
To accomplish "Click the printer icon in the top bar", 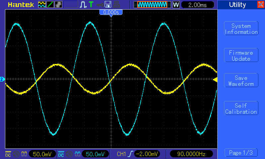I will coord(117,5).
